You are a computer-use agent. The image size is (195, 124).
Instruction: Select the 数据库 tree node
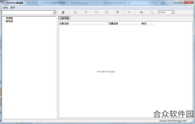tap(9, 18)
